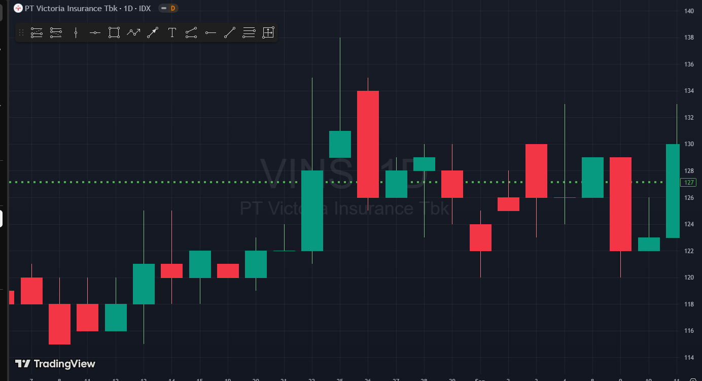Click the 132 price axis label
Viewport: 702px width, 381px height.
point(689,118)
